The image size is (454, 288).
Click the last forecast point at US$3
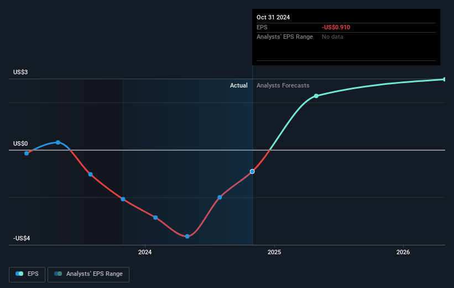(x=445, y=79)
